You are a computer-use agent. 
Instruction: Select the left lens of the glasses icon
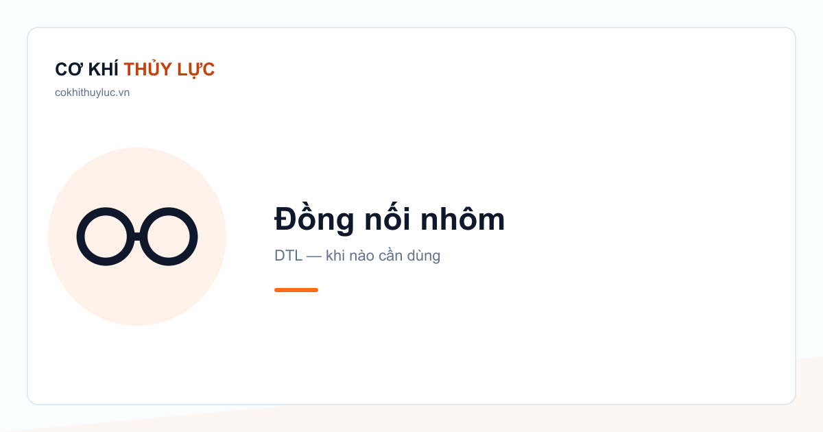(x=106, y=237)
